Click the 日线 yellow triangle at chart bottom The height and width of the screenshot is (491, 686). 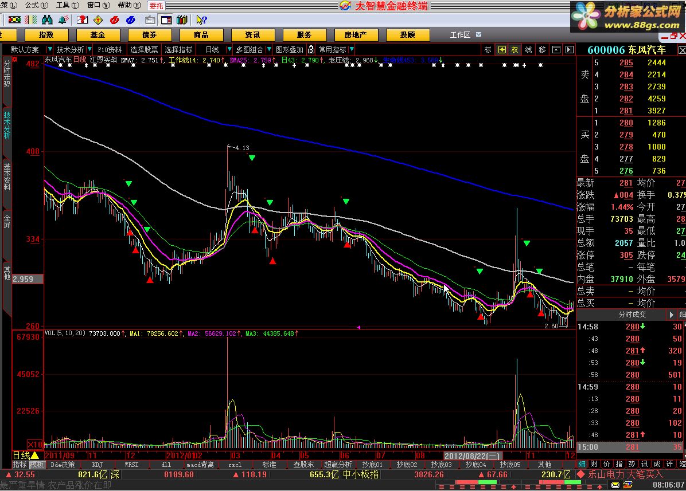34,455
